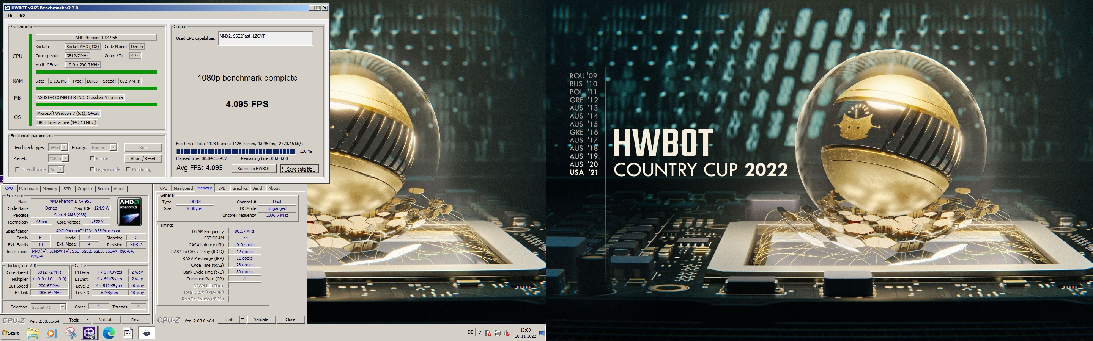Screen dimensions: 1093x341
Task: Open the Snipping Tool taskbar icon
Action: 71,333
